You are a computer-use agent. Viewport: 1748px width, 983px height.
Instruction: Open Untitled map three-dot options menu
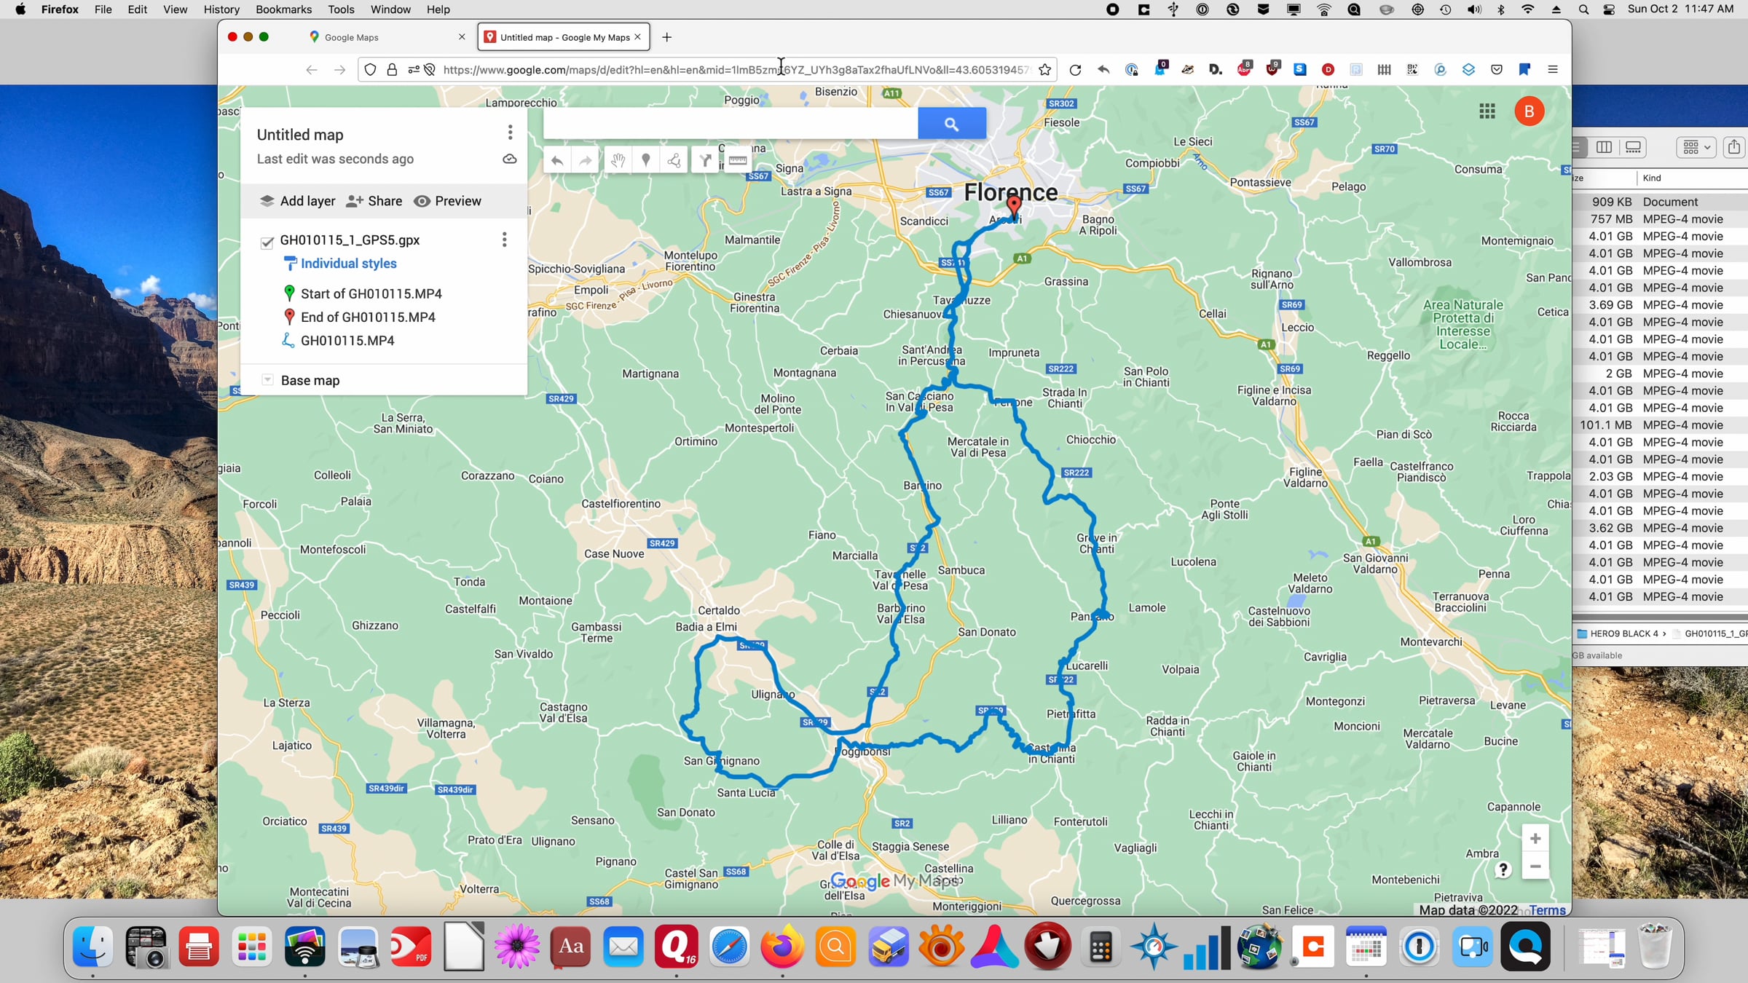(510, 133)
